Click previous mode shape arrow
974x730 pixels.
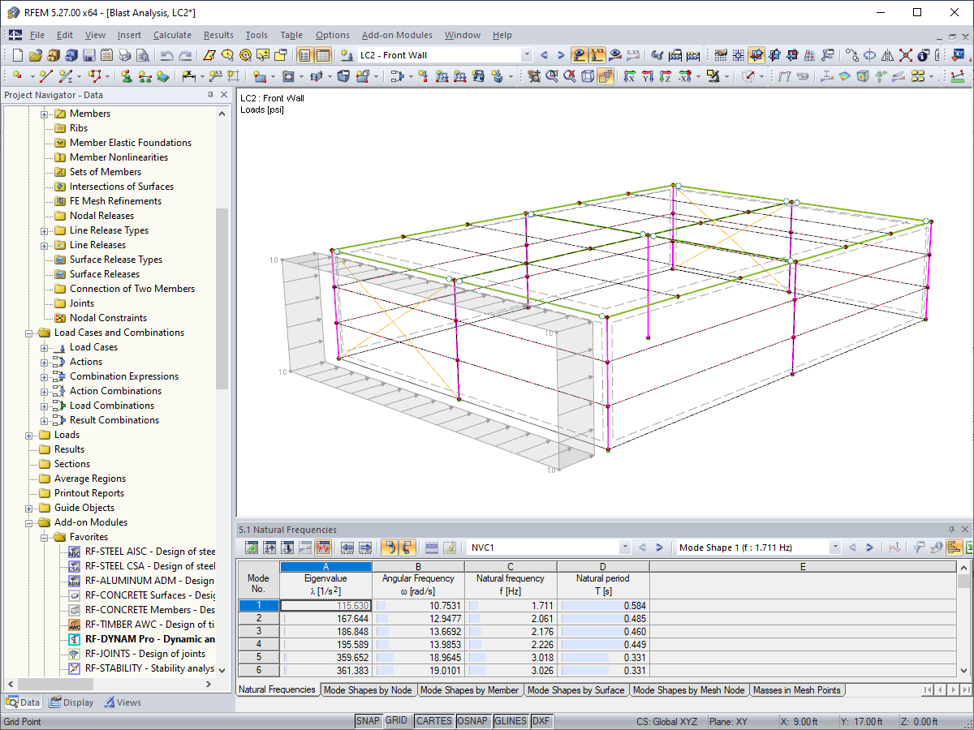click(x=853, y=547)
